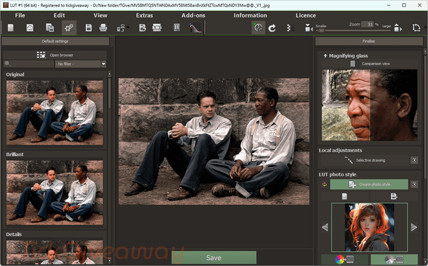Click the device transfer share icon
This screenshot has height=266, width=428.
[x=121, y=28]
